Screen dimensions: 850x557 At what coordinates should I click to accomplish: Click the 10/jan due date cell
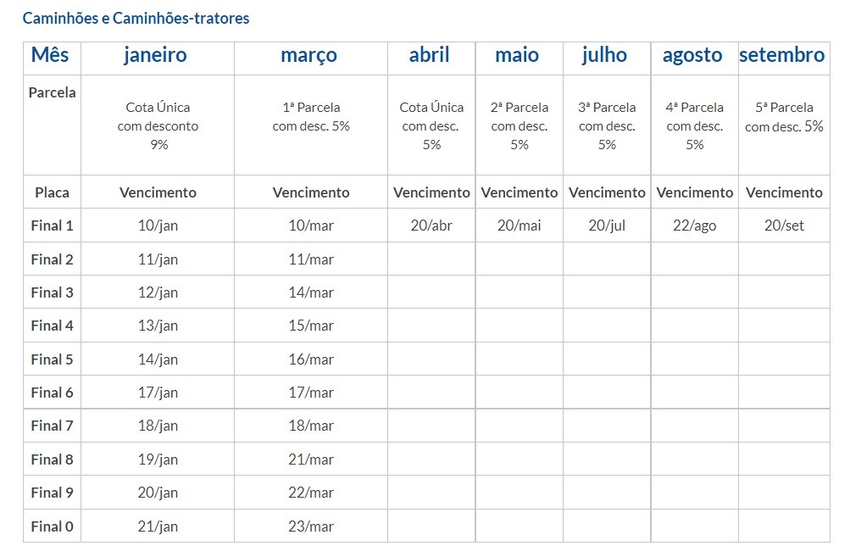[158, 226]
